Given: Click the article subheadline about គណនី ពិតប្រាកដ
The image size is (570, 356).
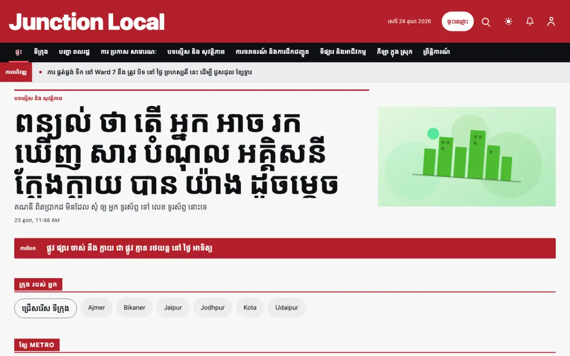Looking at the screenshot, I should pos(110,207).
